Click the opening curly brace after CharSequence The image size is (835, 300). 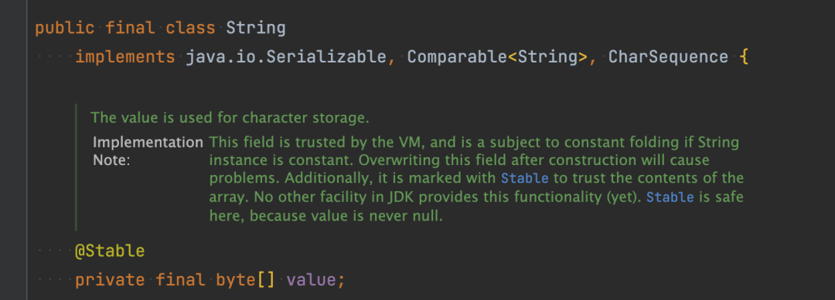(x=744, y=57)
